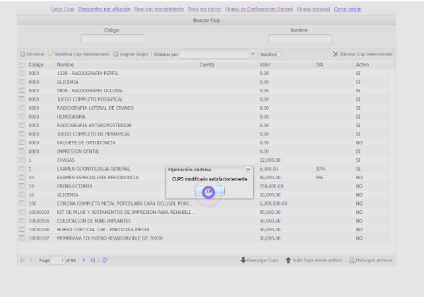Screen dimensions: 424x297
Task: Click Cerrar sesión link
Action: point(348,9)
